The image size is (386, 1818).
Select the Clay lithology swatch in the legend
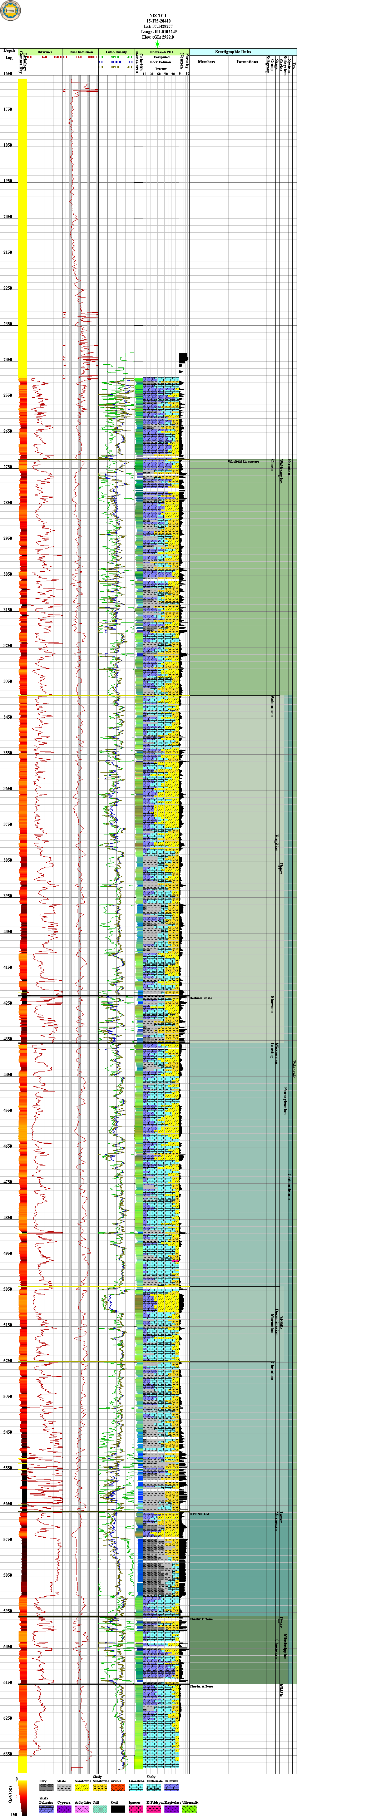46,1787
